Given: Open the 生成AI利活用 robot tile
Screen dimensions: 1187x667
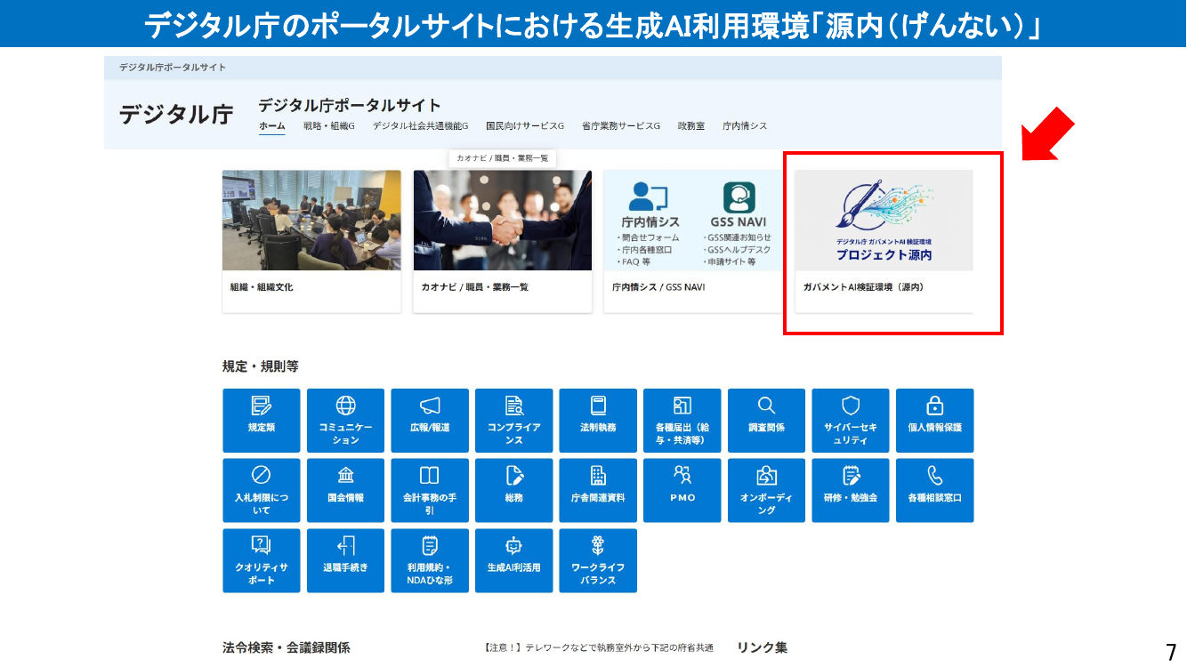Looking at the screenshot, I should tap(513, 560).
